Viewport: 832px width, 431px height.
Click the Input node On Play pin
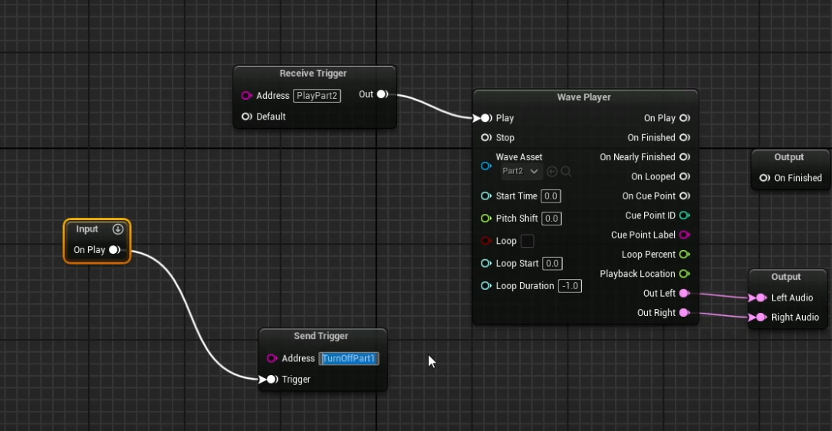(x=114, y=250)
